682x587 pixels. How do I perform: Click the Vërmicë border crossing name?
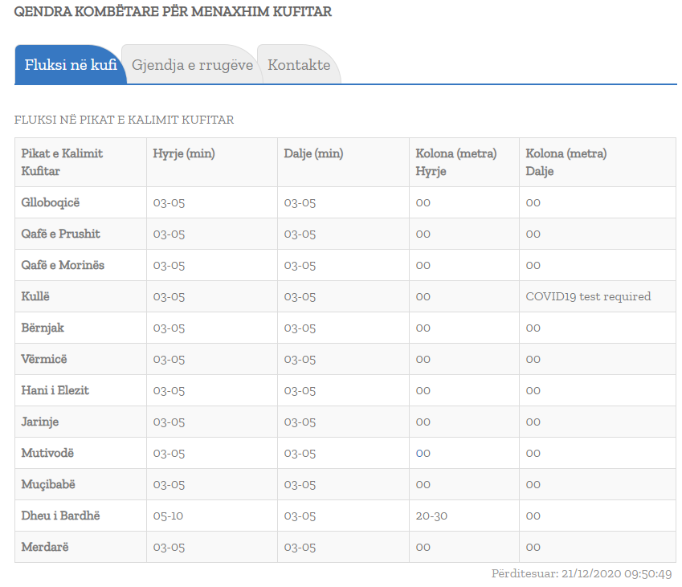[44, 359]
